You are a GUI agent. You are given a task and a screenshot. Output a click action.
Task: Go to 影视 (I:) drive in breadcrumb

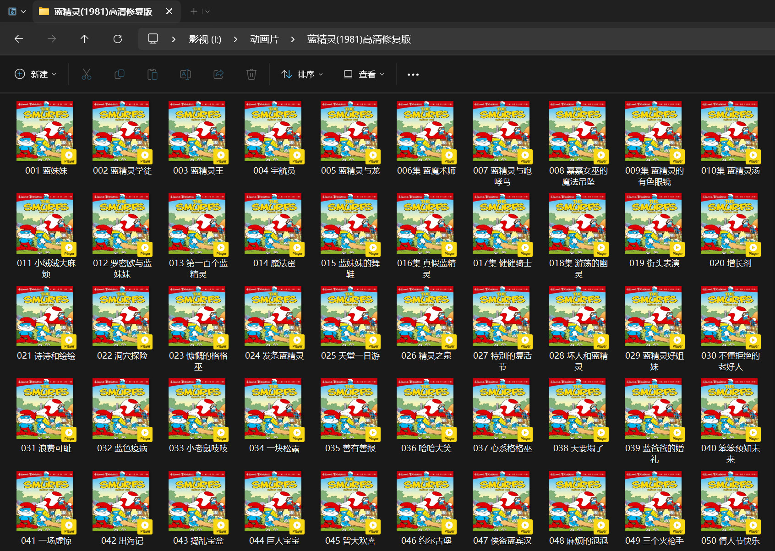point(205,39)
